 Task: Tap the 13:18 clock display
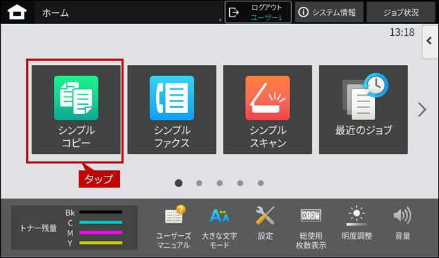coord(402,32)
